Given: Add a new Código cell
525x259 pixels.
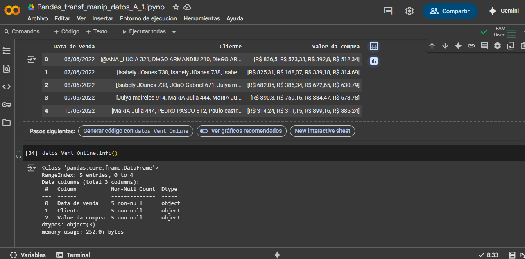Looking at the screenshot, I should click(x=67, y=31).
